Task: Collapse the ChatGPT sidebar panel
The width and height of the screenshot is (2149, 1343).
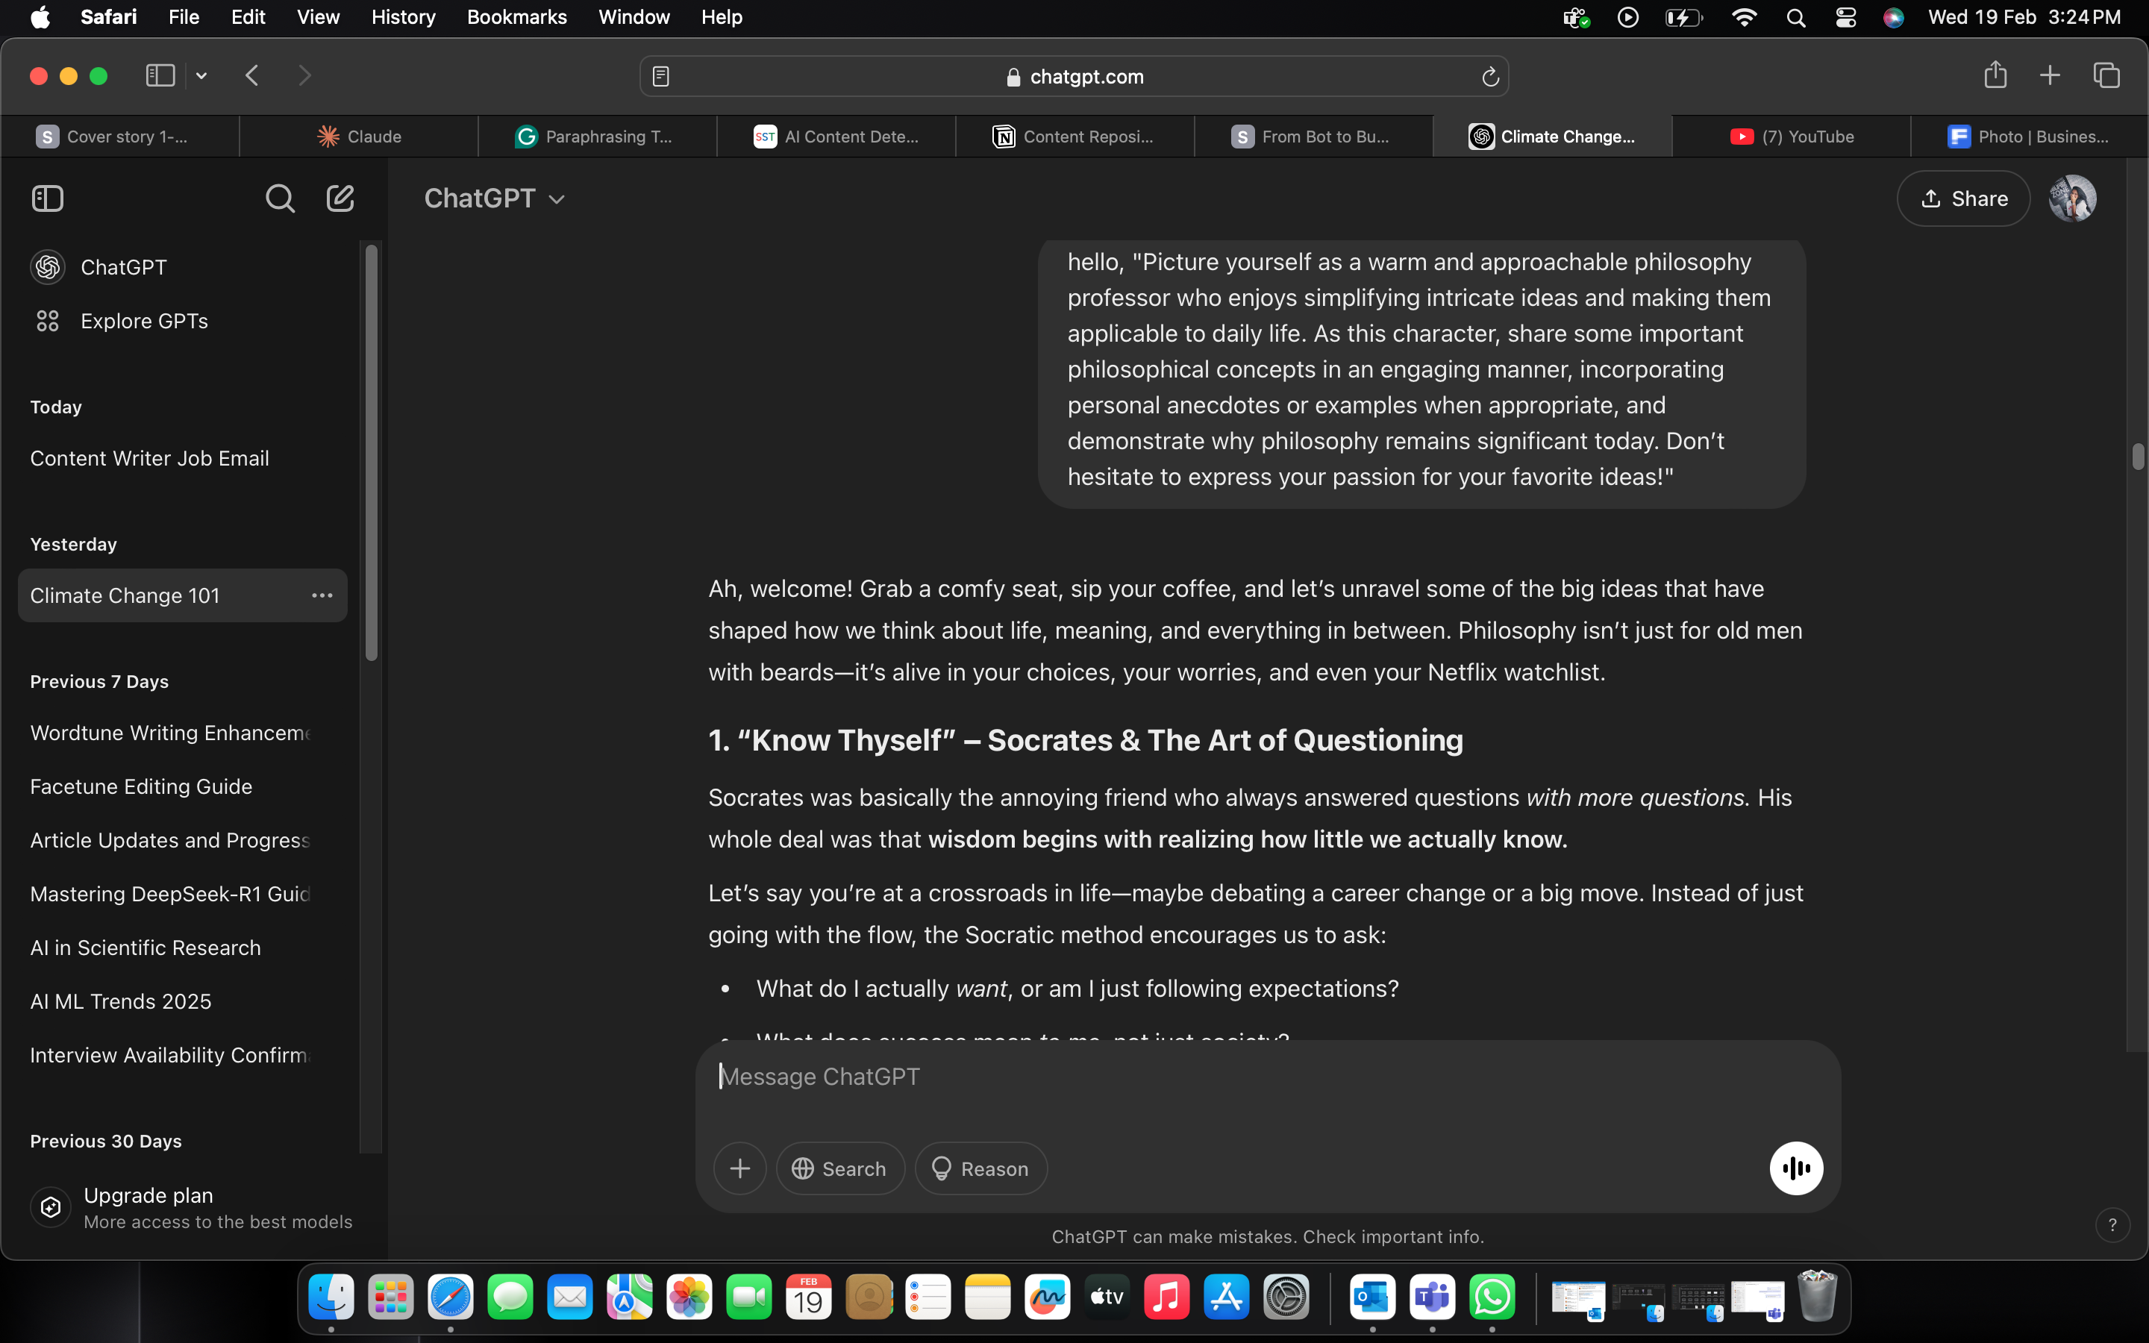Action: pos(48,198)
